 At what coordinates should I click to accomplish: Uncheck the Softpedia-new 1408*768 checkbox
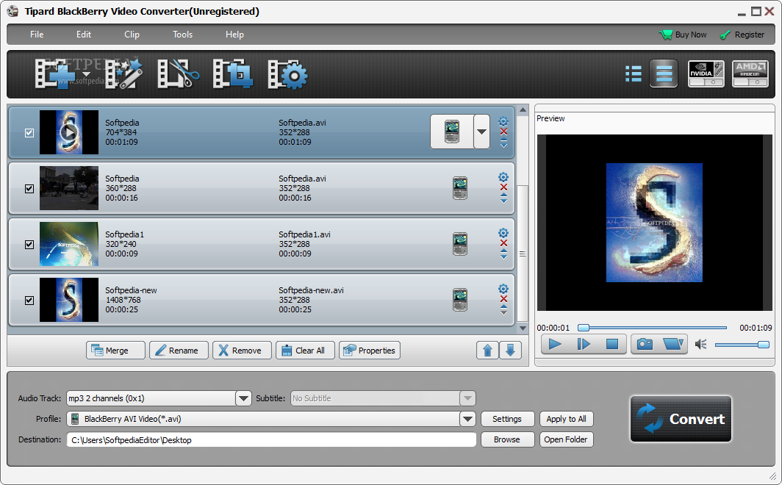tap(29, 300)
